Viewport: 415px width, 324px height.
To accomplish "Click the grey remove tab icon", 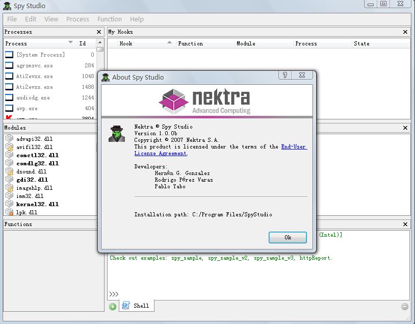I will point(405,307).
